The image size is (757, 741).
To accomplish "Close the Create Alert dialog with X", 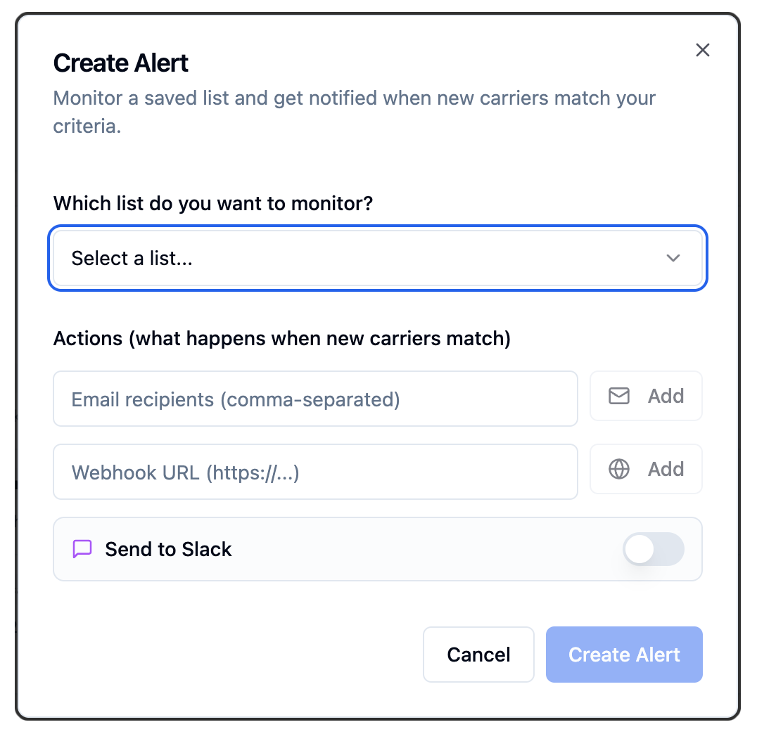I will coord(702,50).
